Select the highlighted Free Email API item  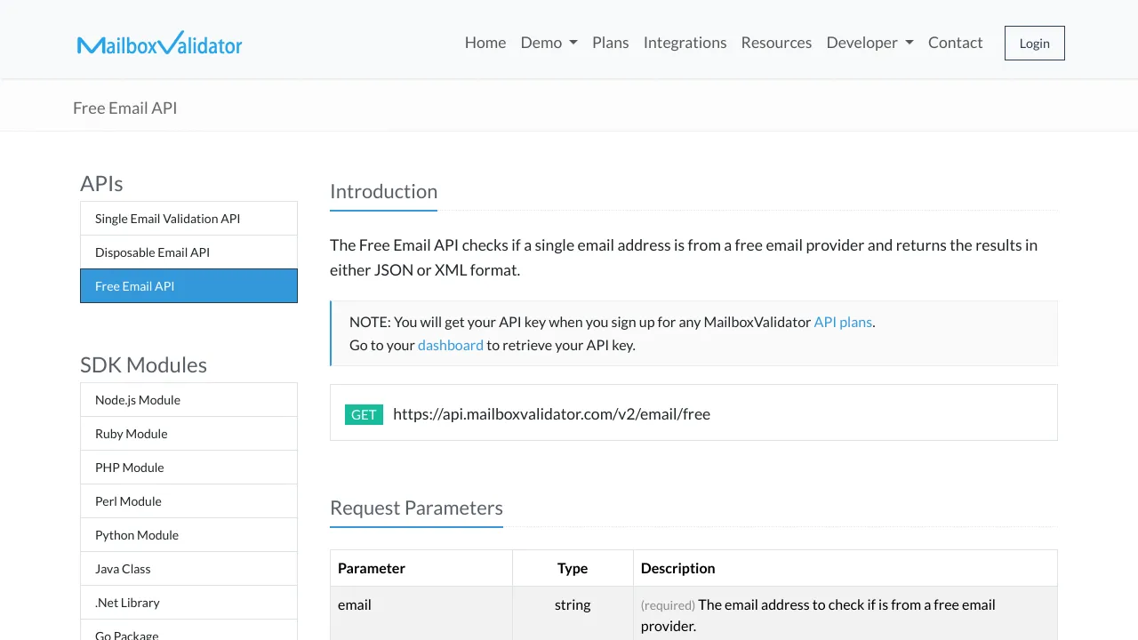(188, 286)
